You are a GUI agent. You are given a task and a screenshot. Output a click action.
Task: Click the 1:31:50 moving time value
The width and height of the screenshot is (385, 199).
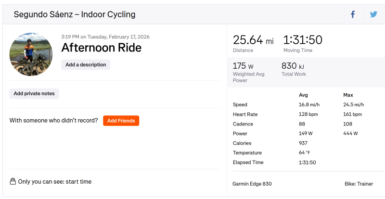click(x=303, y=40)
